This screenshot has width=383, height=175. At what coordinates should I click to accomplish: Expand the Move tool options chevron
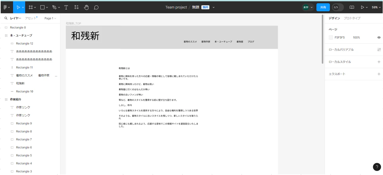23,7
